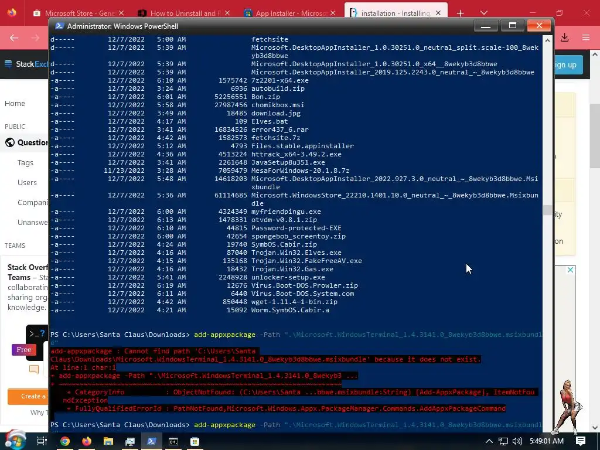Screen dimensions: 600x450
Task: Close the installation tab
Action: 438,13
